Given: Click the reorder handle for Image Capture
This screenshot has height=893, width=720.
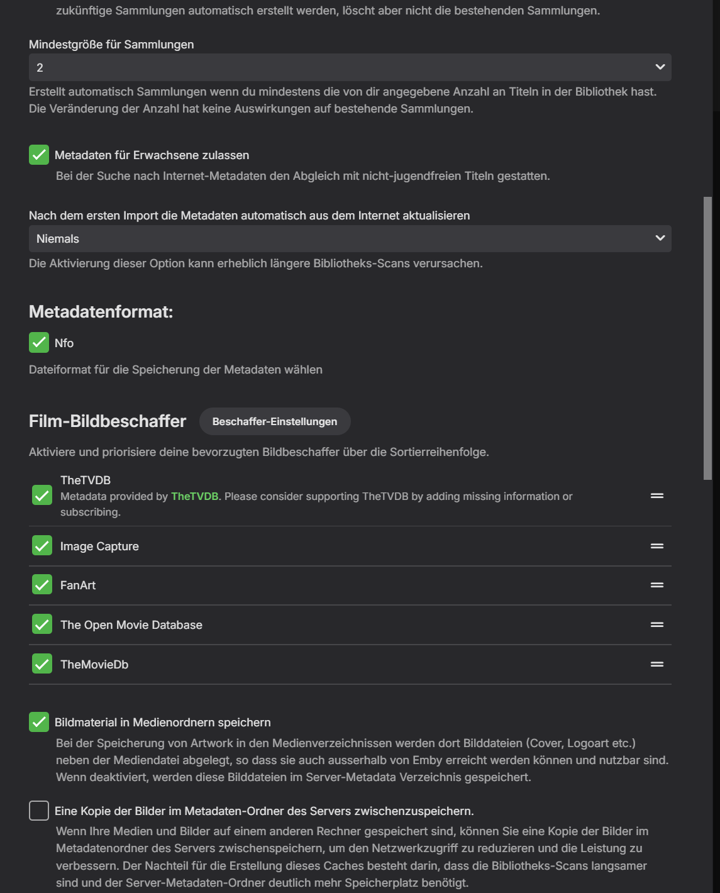Looking at the screenshot, I should 657,546.
